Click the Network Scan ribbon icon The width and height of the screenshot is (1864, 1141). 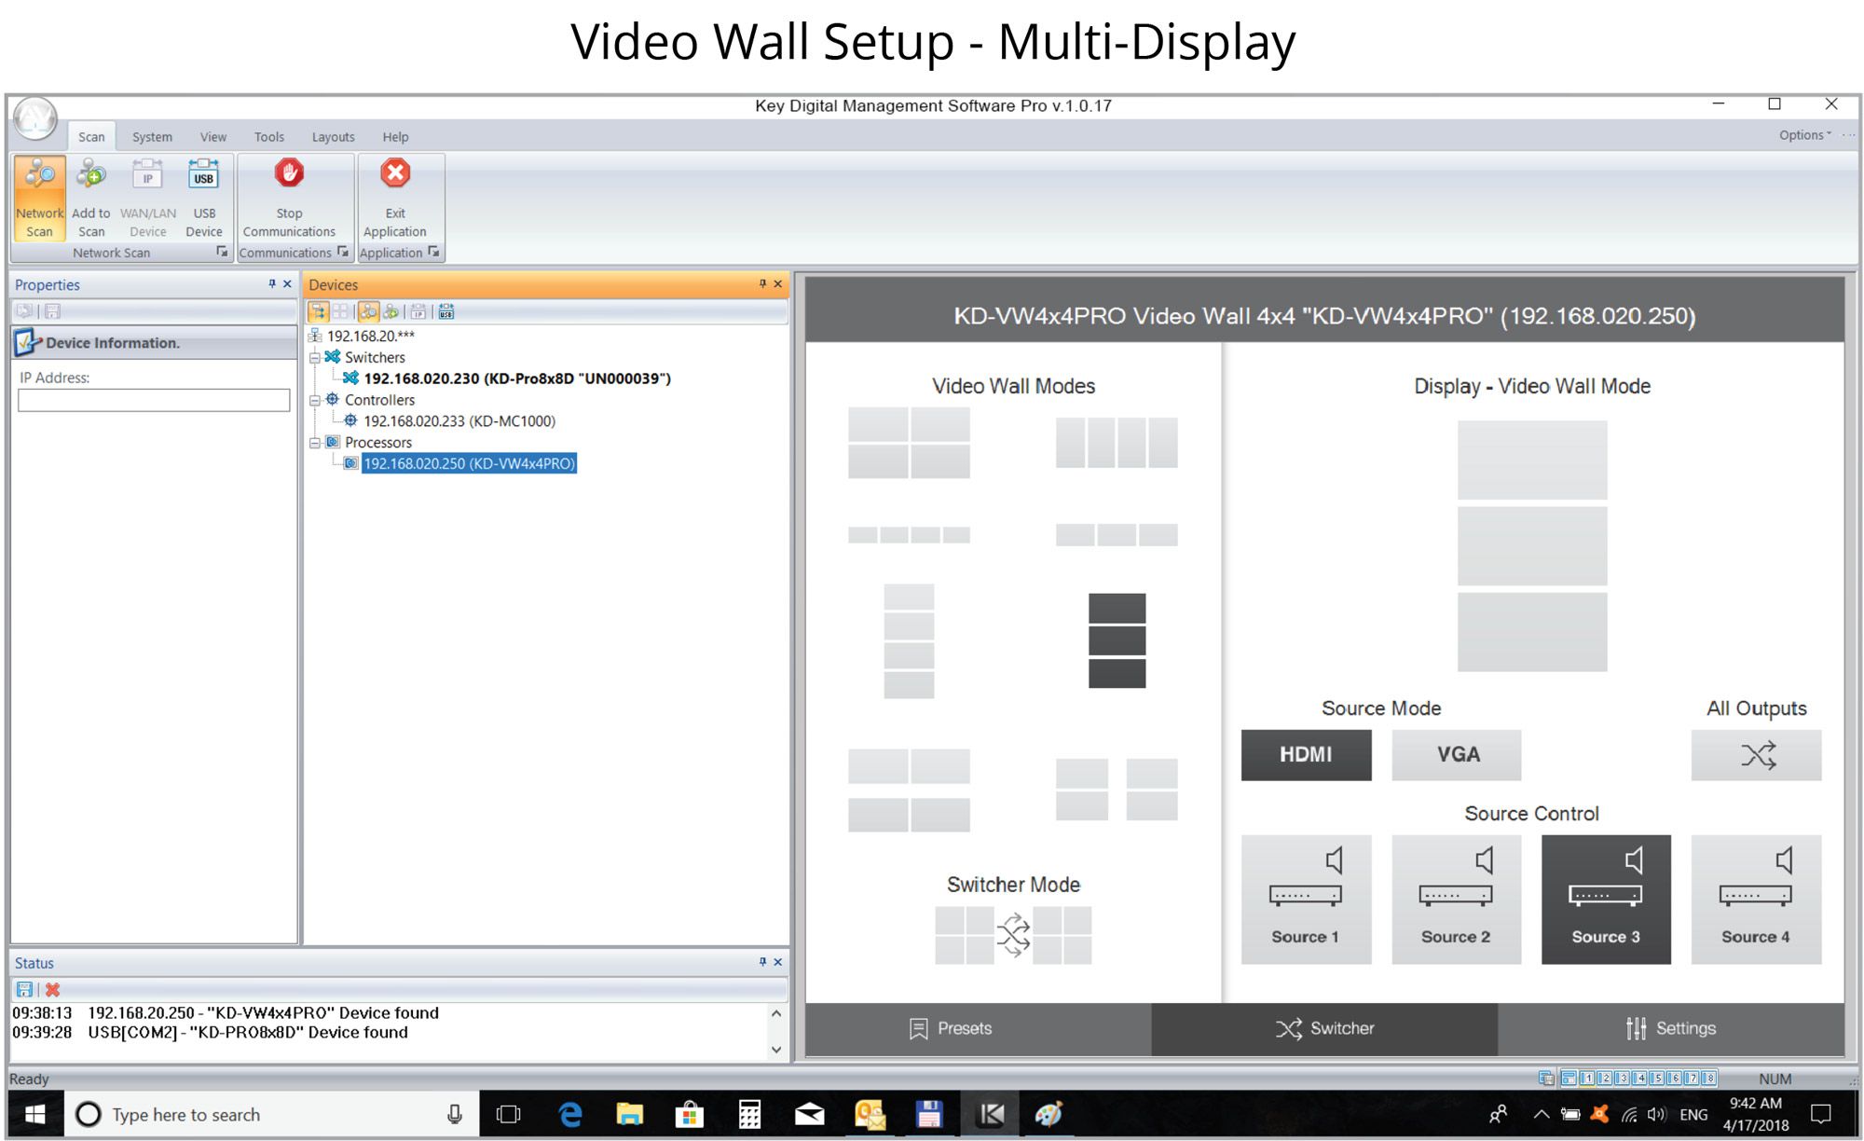click(39, 197)
